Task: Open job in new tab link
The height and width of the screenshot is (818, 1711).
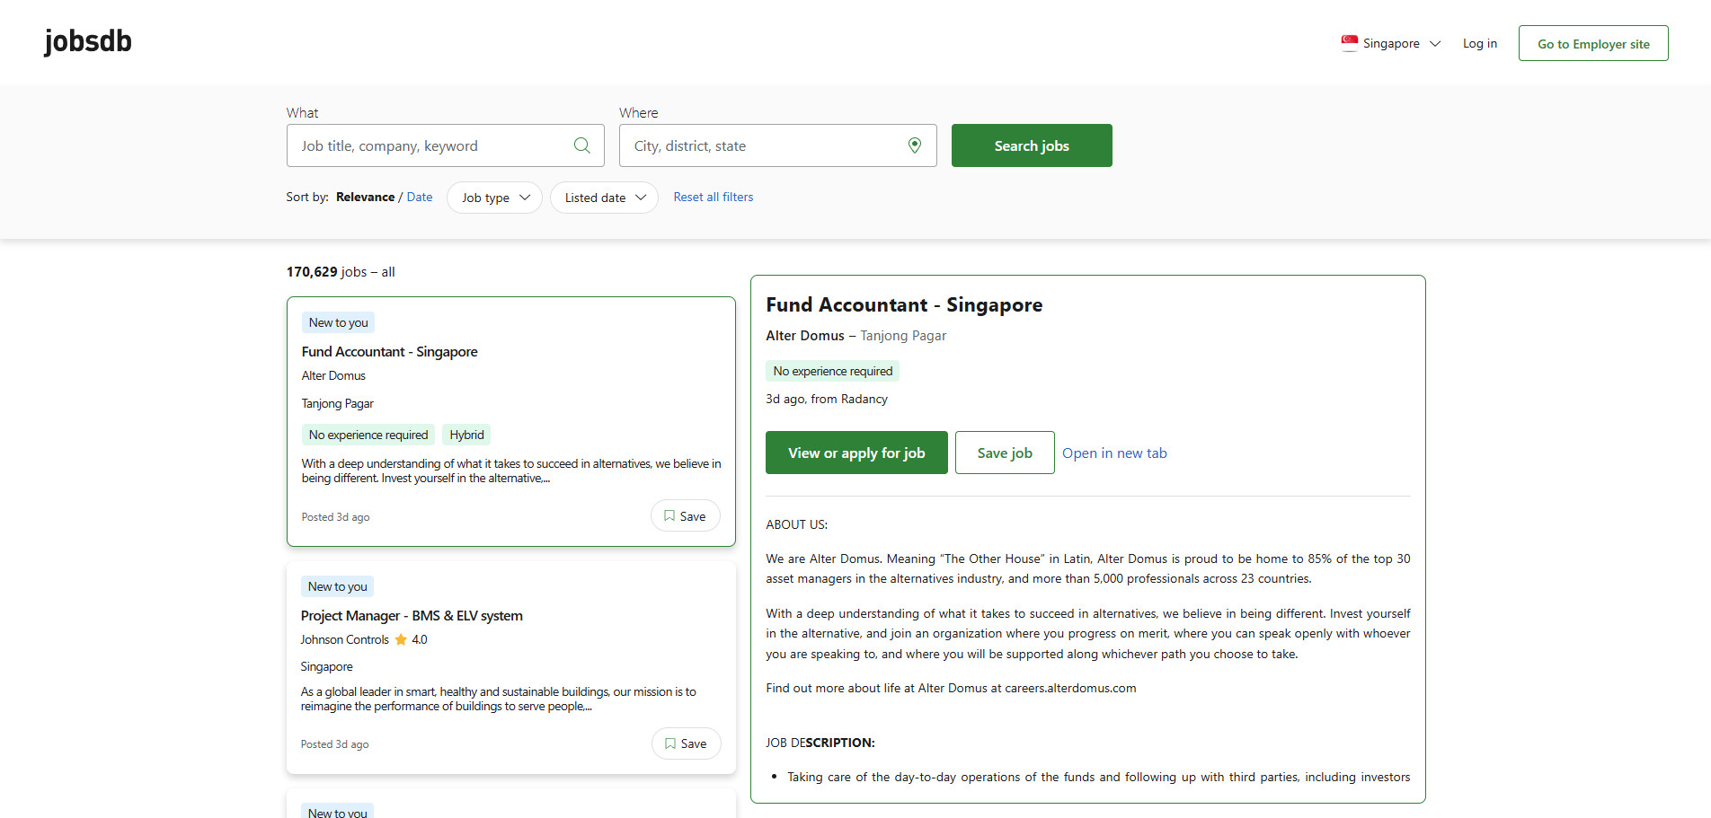Action: [x=1114, y=453]
